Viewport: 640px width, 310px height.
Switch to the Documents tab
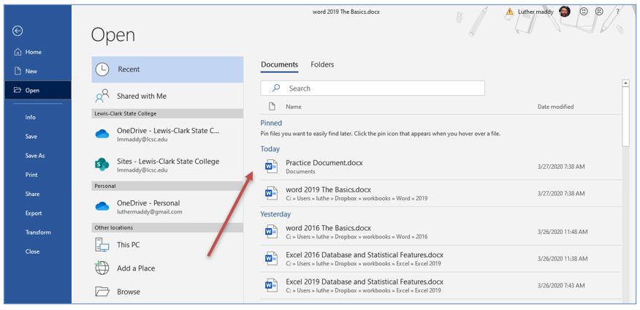[x=280, y=64]
